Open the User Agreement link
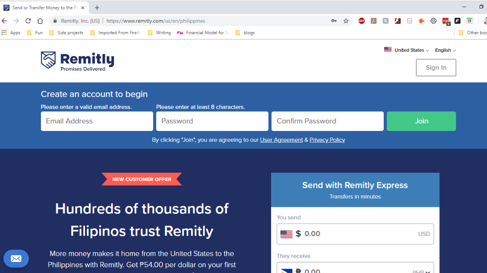This screenshot has height=273, width=487. point(281,140)
